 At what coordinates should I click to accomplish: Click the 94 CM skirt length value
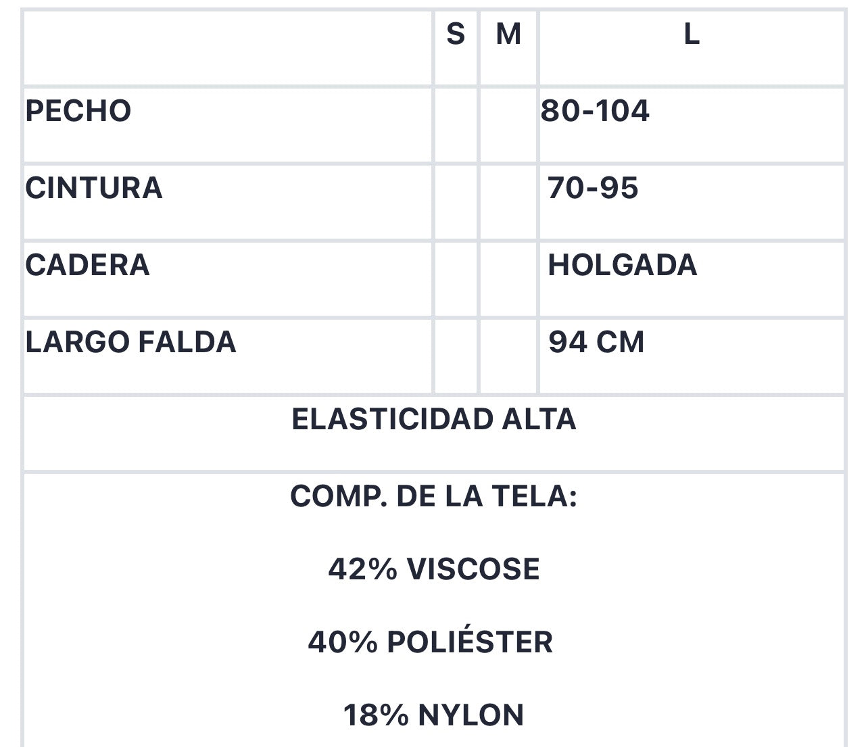tap(596, 342)
